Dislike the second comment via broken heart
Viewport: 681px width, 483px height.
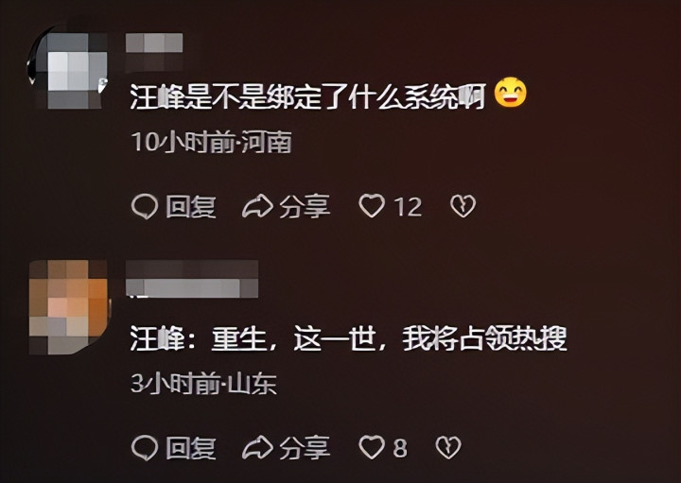(448, 447)
